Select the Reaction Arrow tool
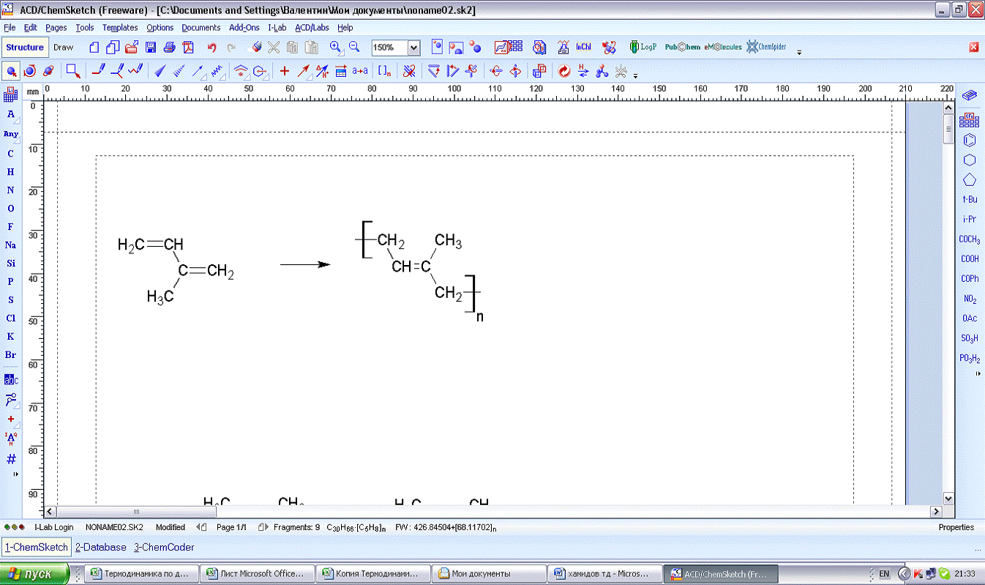This screenshot has width=985, height=585. click(x=303, y=71)
